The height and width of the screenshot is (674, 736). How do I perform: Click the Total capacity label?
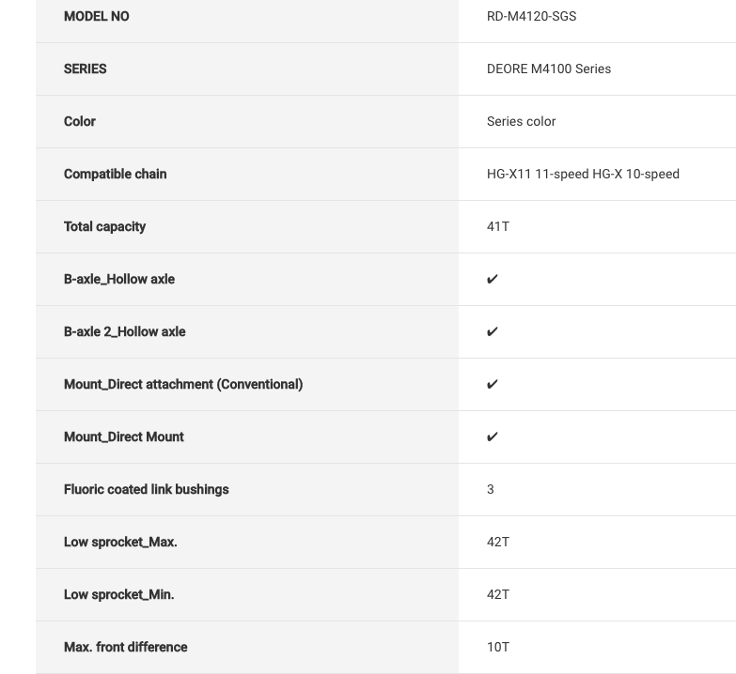pyautogui.click(x=104, y=227)
